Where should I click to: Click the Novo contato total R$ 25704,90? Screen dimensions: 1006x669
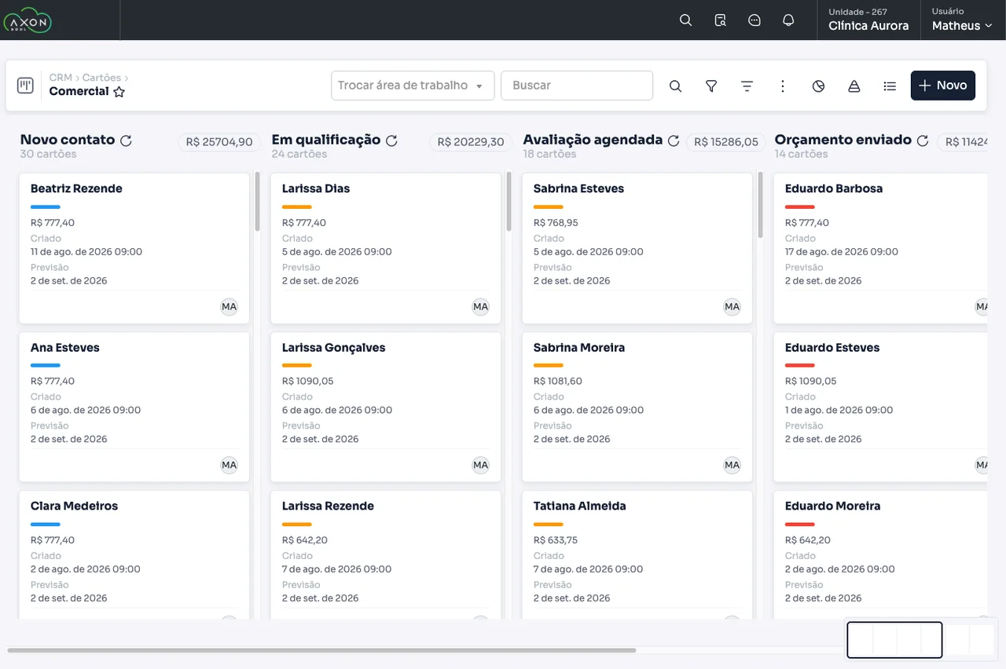[x=219, y=142]
